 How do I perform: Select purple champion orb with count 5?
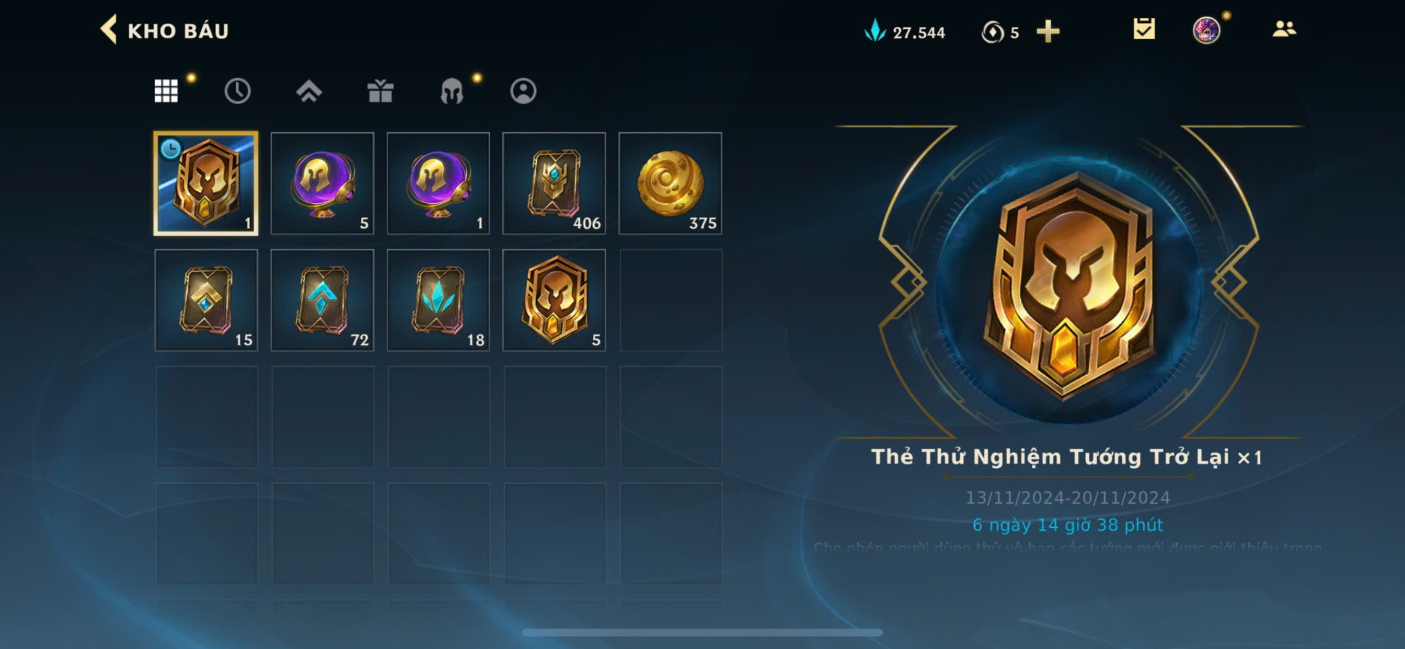pyautogui.click(x=323, y=183)
